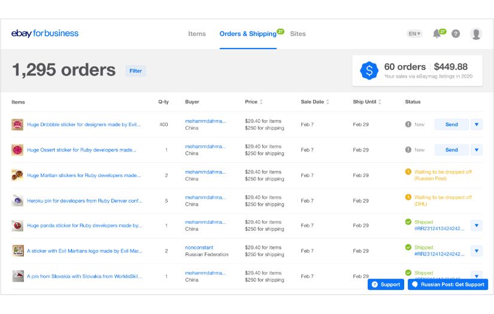494x314 pixels.
Task: Open the EN language dropdown
Action: coord(414,33)
